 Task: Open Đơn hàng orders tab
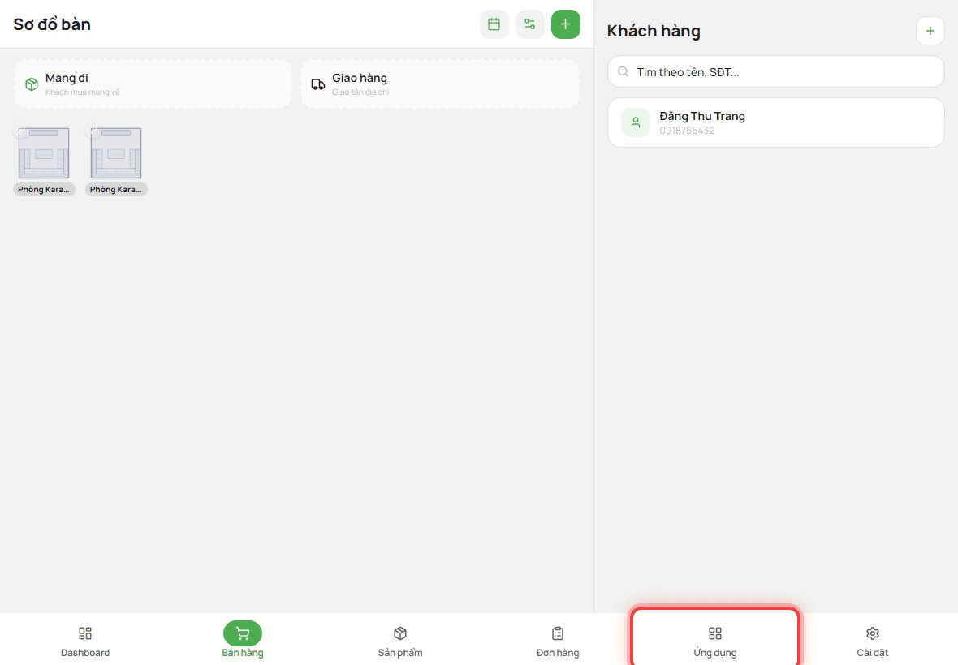click(x=558, y=641)
